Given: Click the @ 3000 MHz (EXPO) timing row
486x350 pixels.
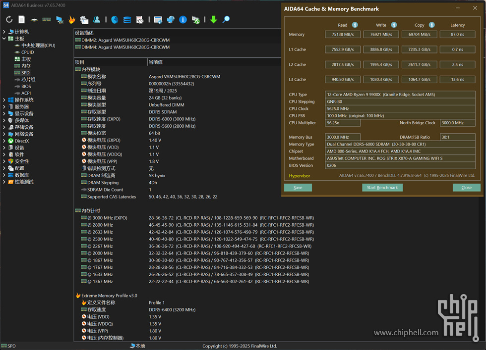Looking at the screenshot, I should tap(198, 218).
